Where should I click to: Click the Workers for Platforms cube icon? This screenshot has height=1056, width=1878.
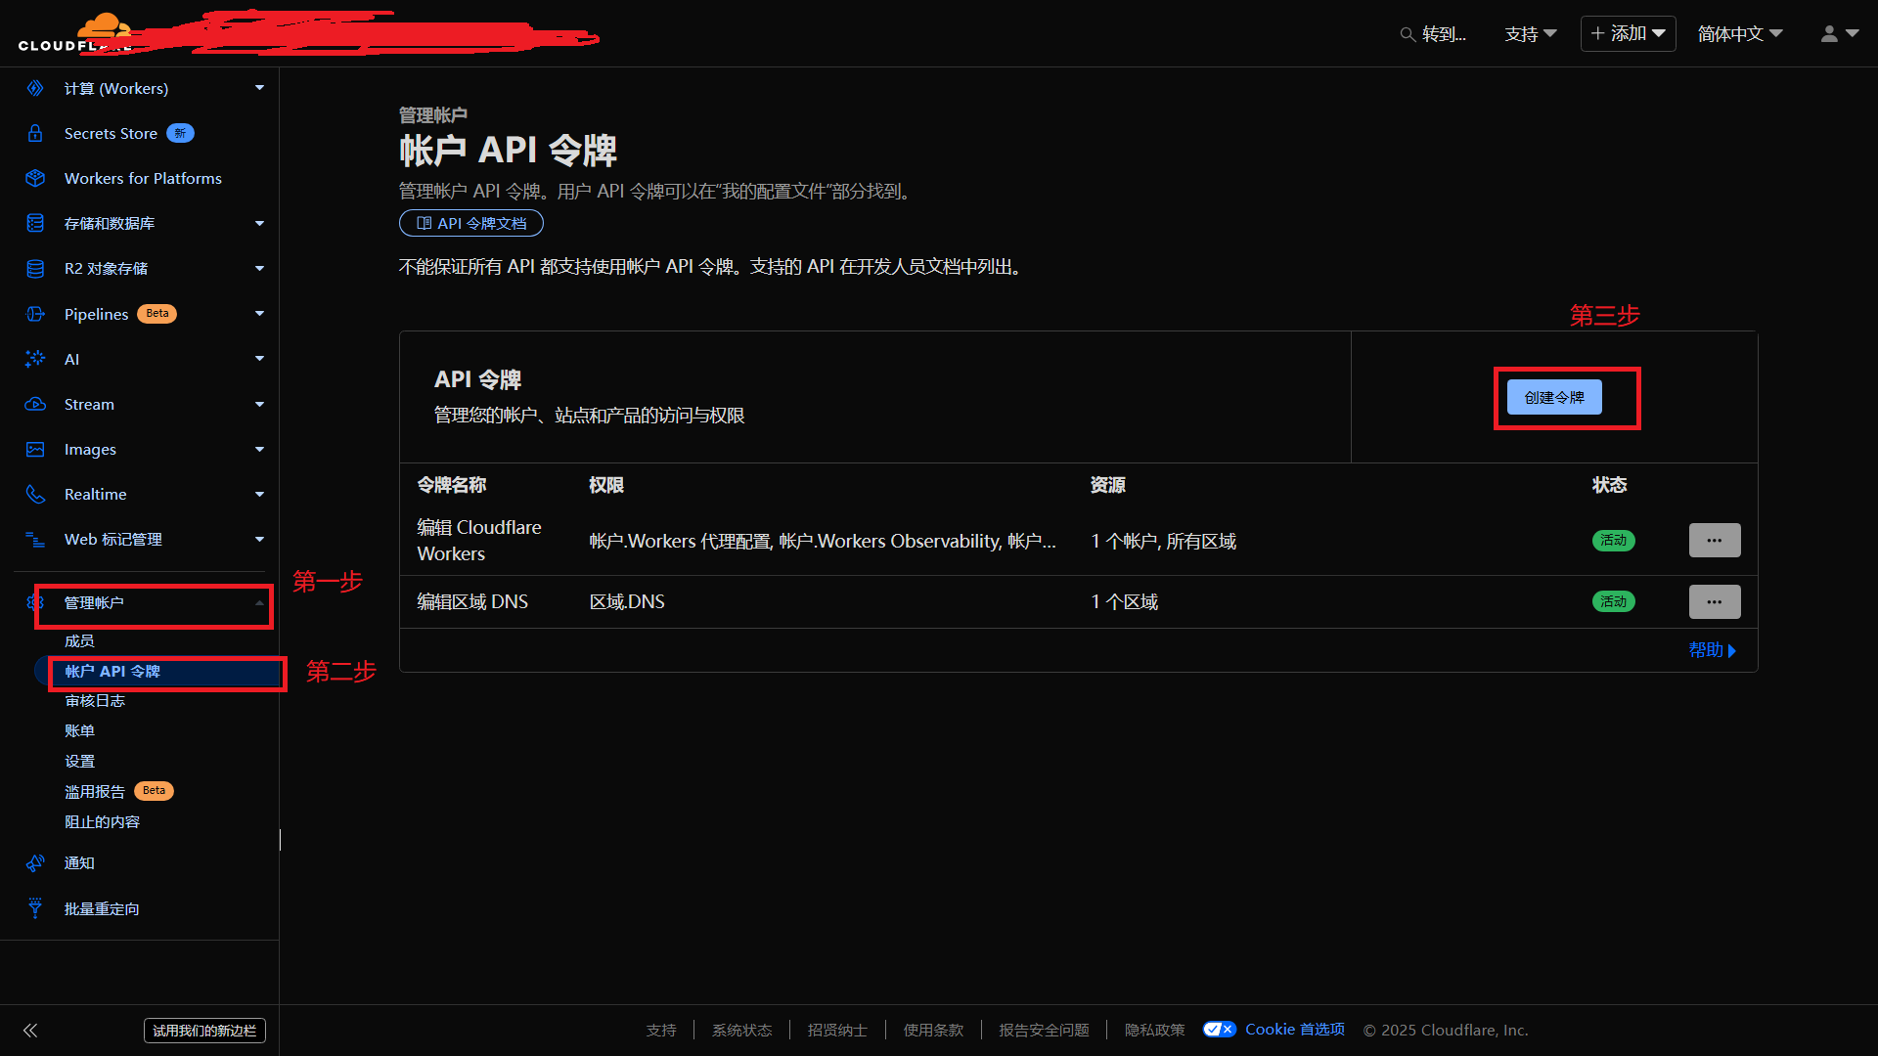coord(35,178)
